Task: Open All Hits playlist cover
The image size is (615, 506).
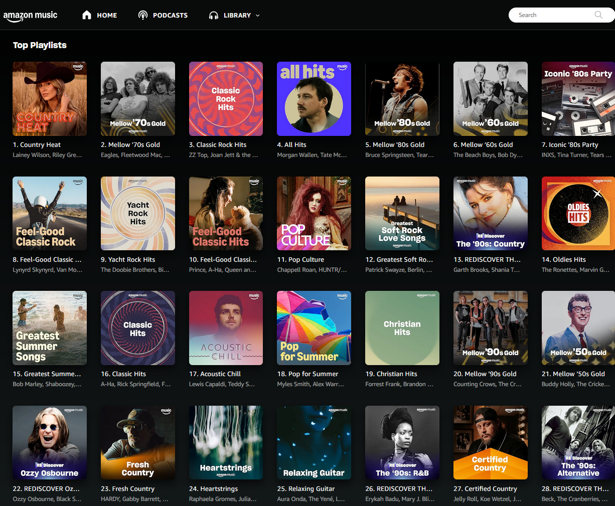Action: click(x=314, y=99)
